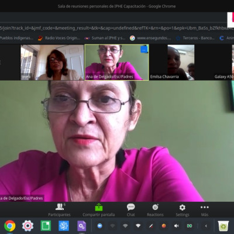Open blue options button on Ana de Delgado thumbnail

coord(144,50)
